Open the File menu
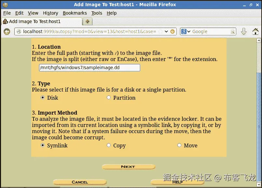 pyautogui.click(x=7, y=13)
